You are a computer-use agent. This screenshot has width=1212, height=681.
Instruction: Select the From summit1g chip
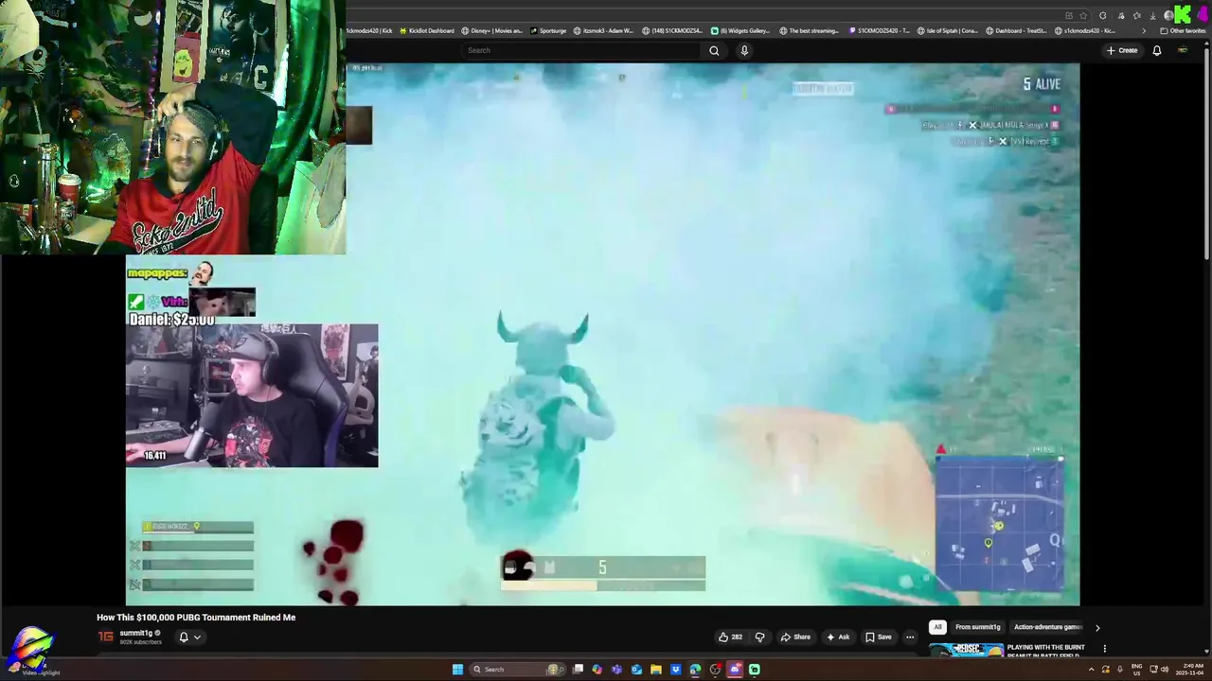click(x=977, y=627)
